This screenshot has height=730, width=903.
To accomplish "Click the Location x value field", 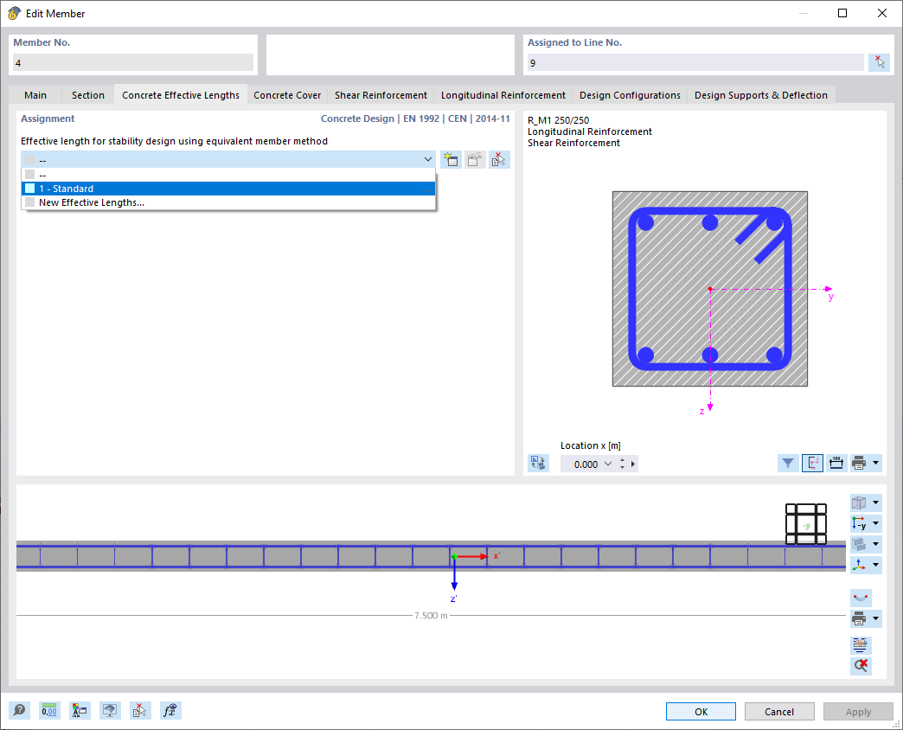I will click(582, 464).
